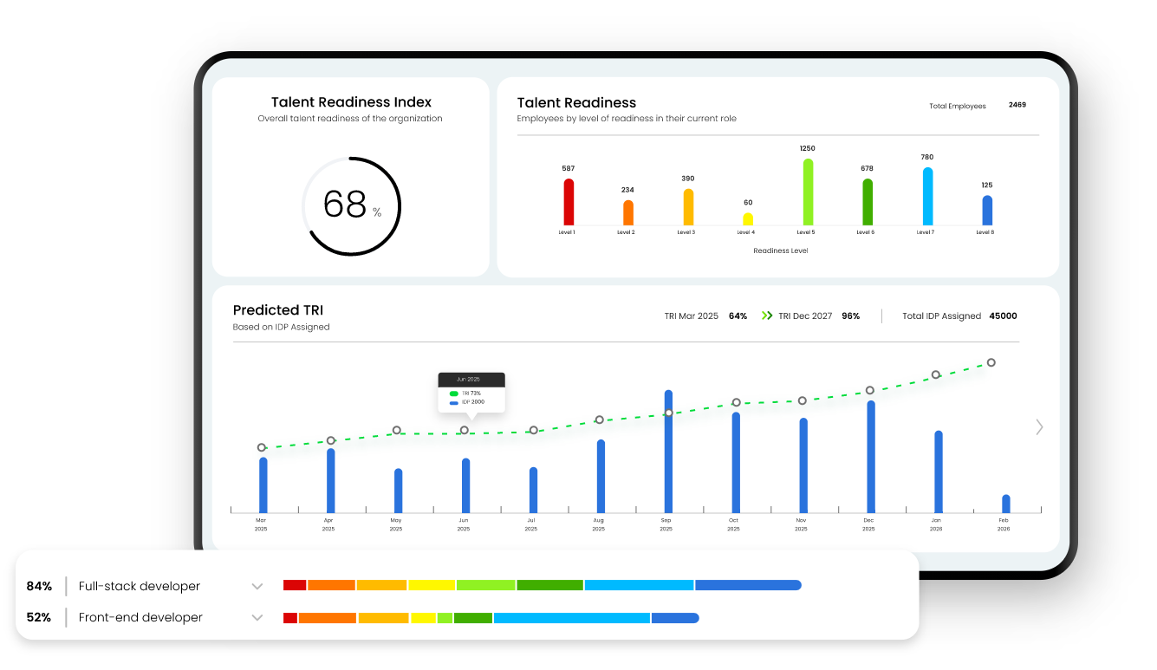Click the Mar 2025 IDP bar
The height and width of the screenshot is (670, 1157).
click(263, 485)
